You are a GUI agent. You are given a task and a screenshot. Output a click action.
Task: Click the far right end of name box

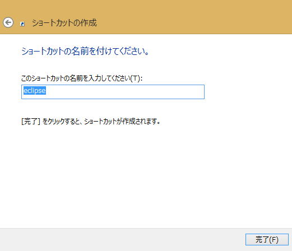202,92
